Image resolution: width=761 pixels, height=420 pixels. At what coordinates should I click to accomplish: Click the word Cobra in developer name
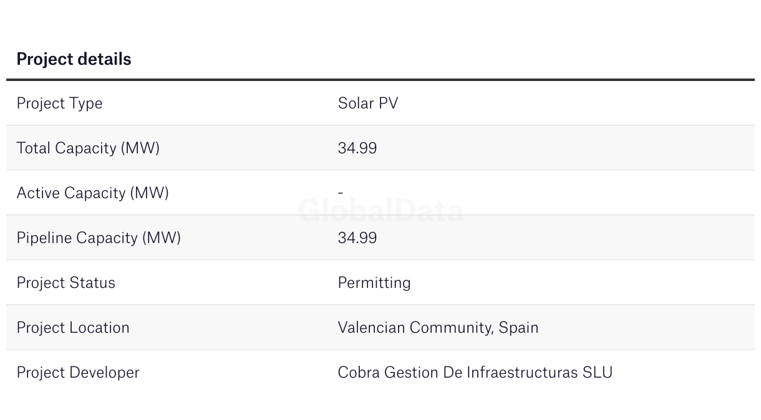tap(359, 373)
